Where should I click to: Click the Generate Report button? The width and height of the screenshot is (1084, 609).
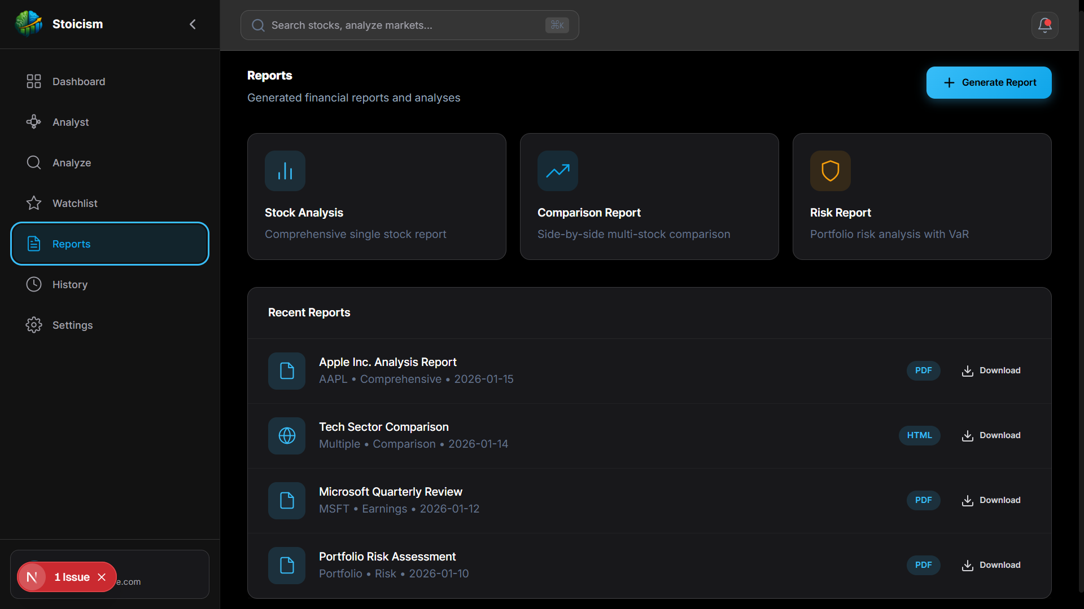click(x=989, y=82)
